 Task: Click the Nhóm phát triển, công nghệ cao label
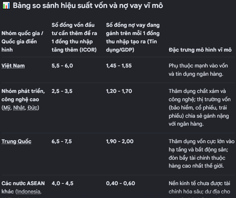point(23,95)
